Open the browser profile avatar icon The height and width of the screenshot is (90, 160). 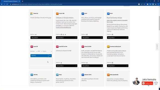pyautogui.click(x=155, y=4)
